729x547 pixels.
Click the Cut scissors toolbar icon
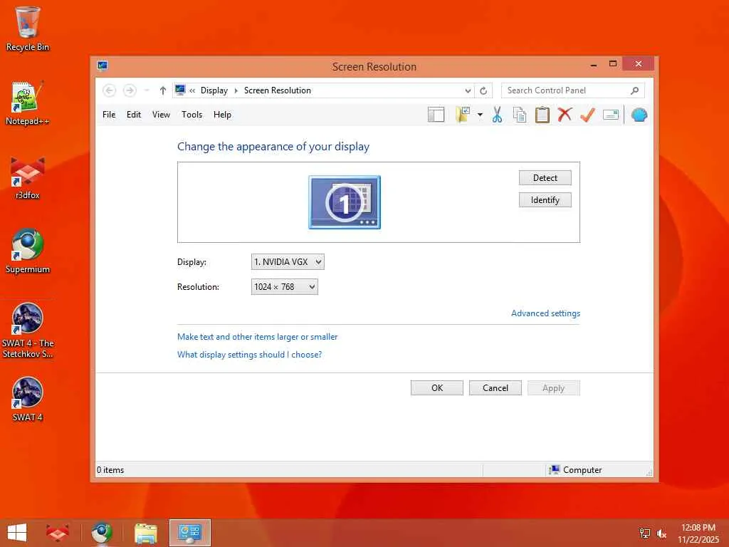[497, 115]
